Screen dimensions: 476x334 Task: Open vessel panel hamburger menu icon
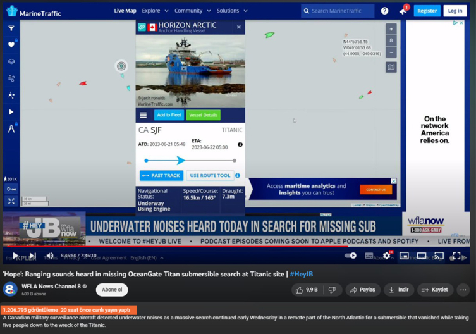pos(143,115)
